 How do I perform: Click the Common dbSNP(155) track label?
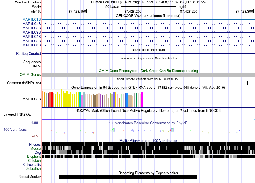pyautogui.click(x=24, y=83)
